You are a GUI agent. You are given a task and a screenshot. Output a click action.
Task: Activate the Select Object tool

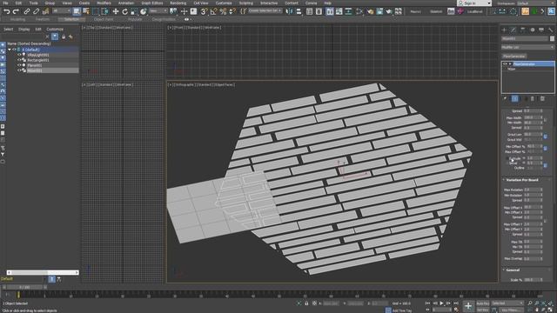pyautogui.click(x=77, y=11)
